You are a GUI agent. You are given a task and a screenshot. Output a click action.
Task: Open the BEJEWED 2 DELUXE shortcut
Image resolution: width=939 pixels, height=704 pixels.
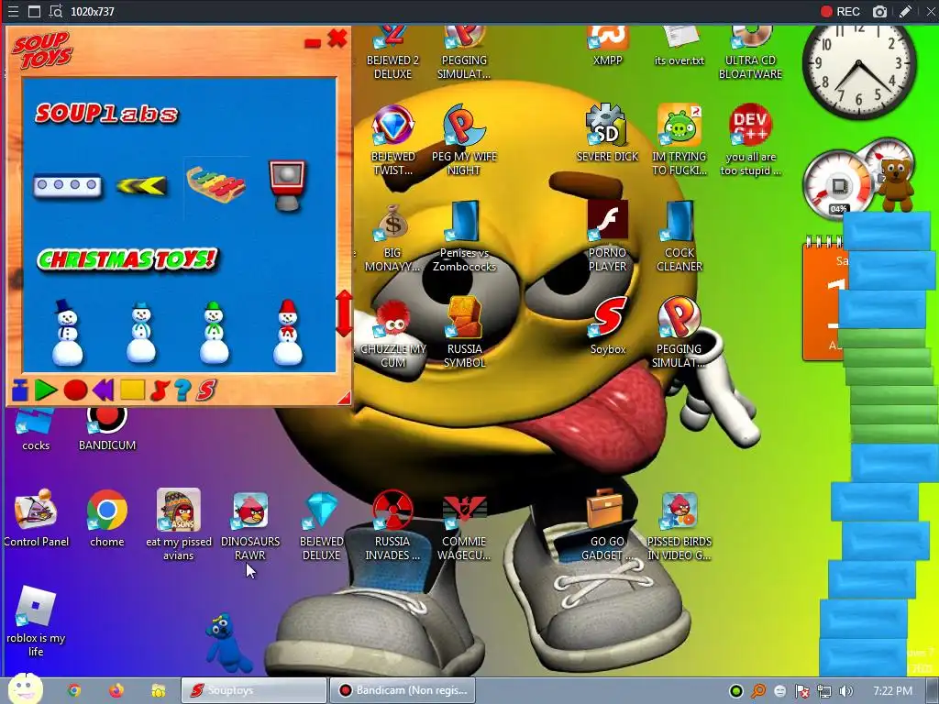(392, 52)
